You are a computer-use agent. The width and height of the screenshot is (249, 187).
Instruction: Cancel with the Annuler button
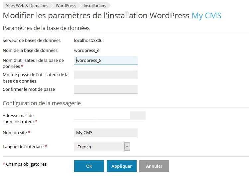154,166
